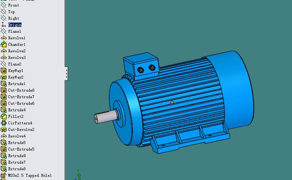
Task: Select the M20x2.5 Tapped Hole1 label
Action: [x=30, y=175]
